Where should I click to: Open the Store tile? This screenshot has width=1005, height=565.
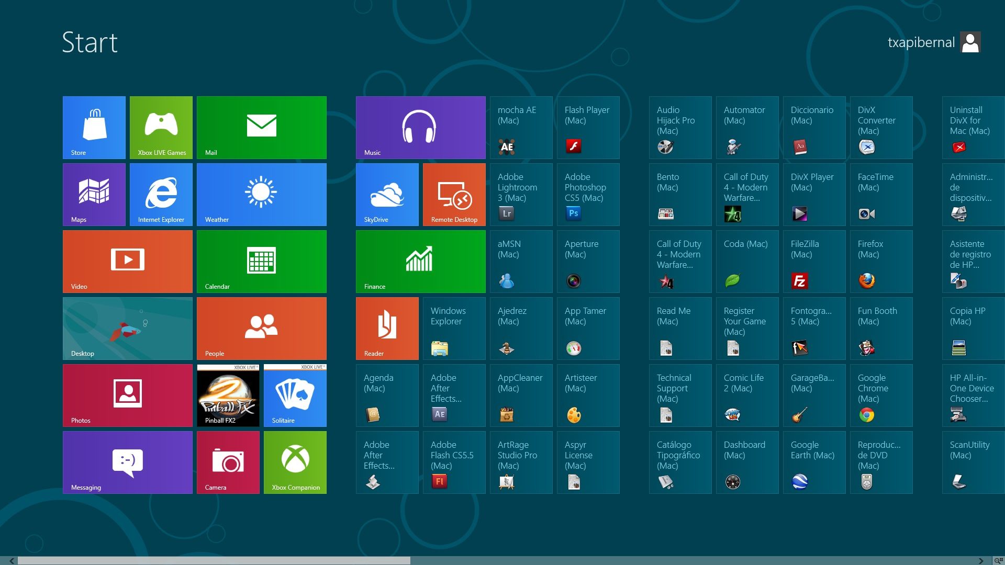point(94,127)
